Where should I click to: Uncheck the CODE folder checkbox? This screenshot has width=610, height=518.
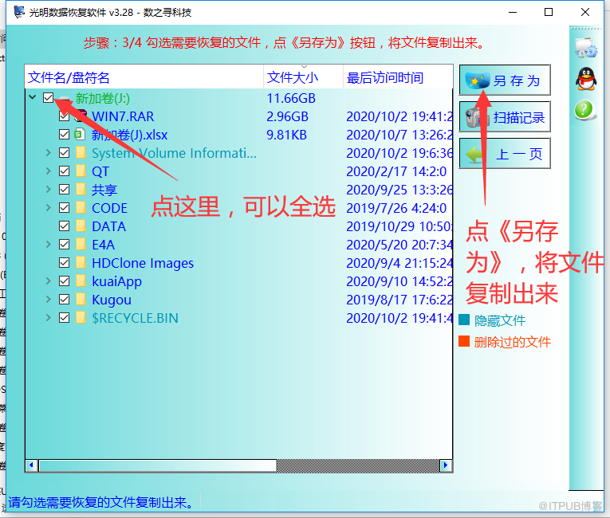[65, 208]
